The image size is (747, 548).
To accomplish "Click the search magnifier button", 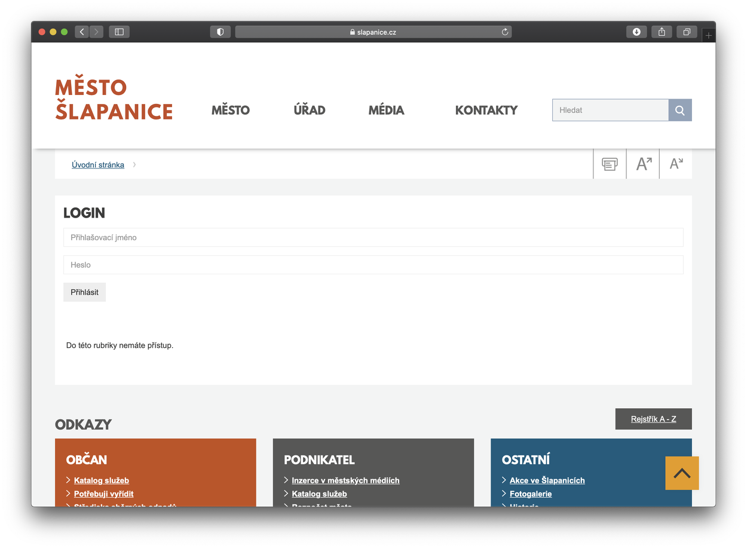I will [x=679, y=110].
